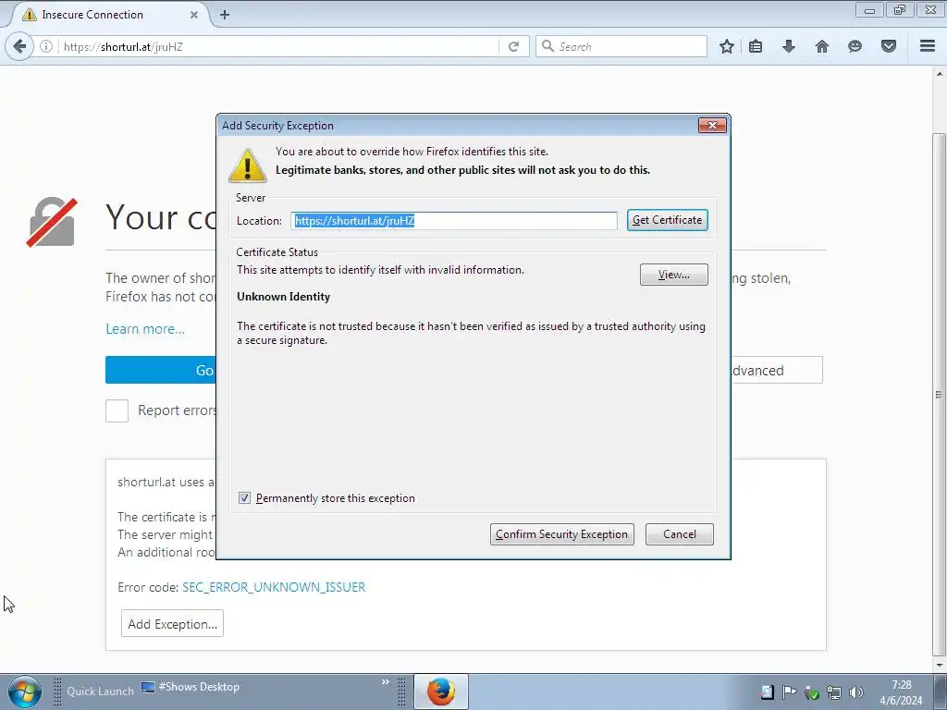Click the Location field in dialog
The image size is (947, 710).
pyautogui.click(x=453, y=220)
